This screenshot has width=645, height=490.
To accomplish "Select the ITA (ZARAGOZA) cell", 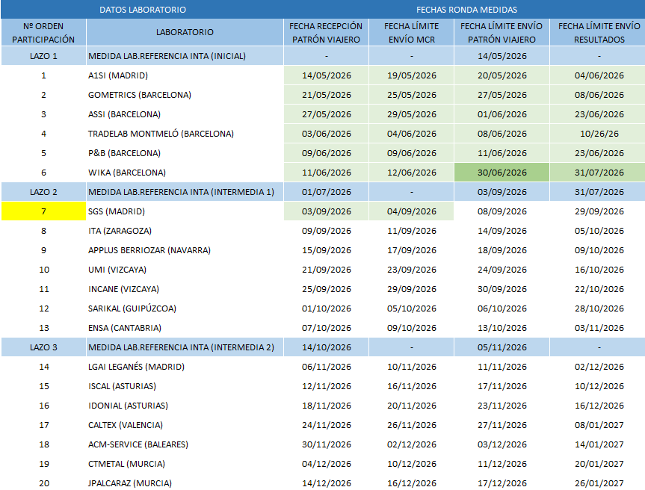I will [185, 231].
